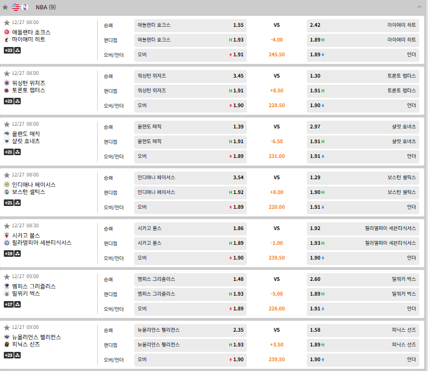Star the Atlanta Hawks vs Miami Heat match

pyautogui.click(x=7, y=22)
